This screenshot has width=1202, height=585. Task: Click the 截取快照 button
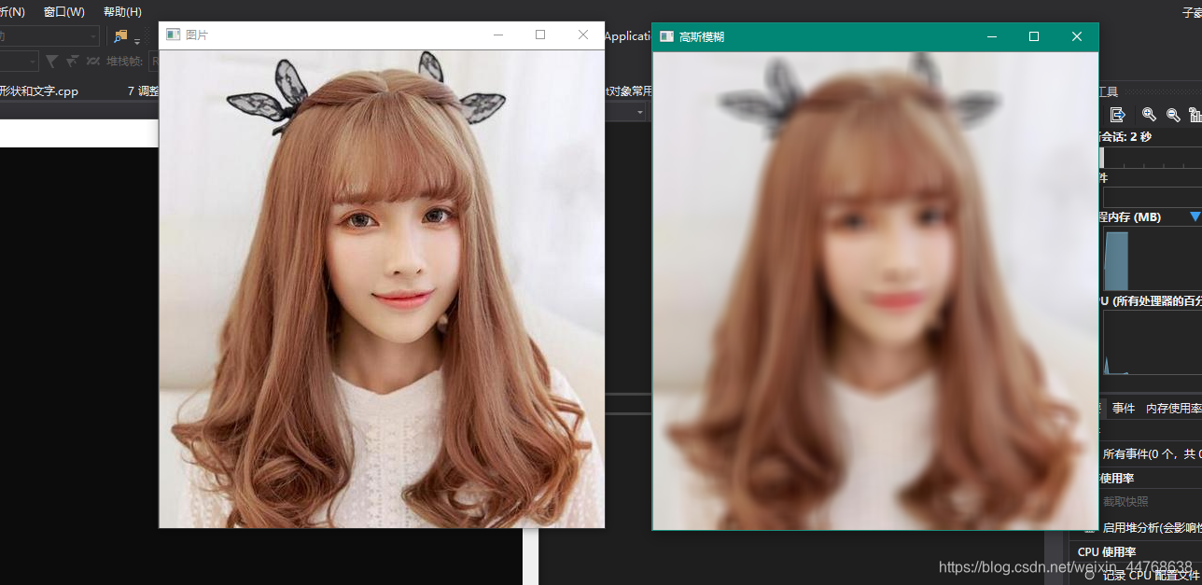point(1125,501)
